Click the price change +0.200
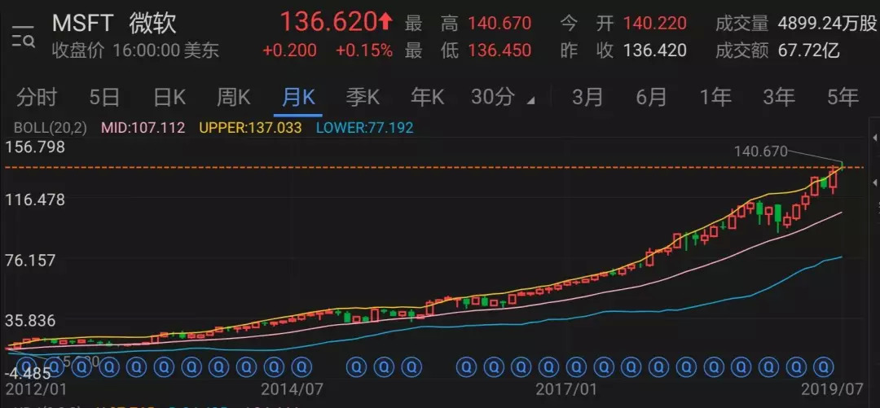The width and height of the screenshot is (880, 408). [x=289, y=50]
